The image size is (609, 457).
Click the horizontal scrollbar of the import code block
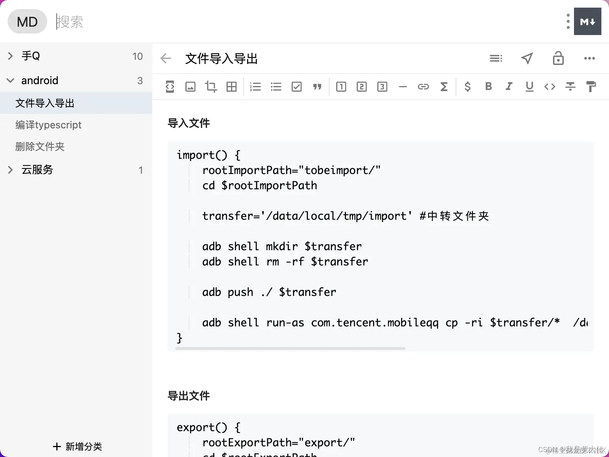coord(290,348)
